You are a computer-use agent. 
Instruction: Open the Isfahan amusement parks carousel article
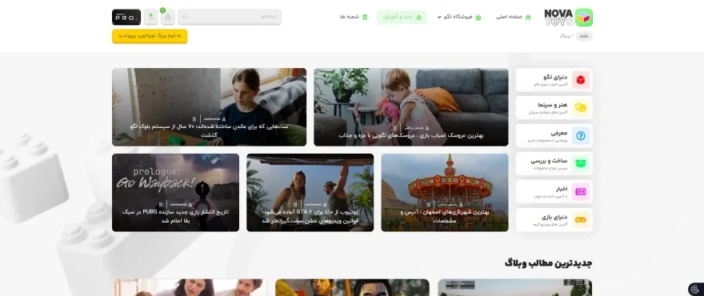[445, 193]
